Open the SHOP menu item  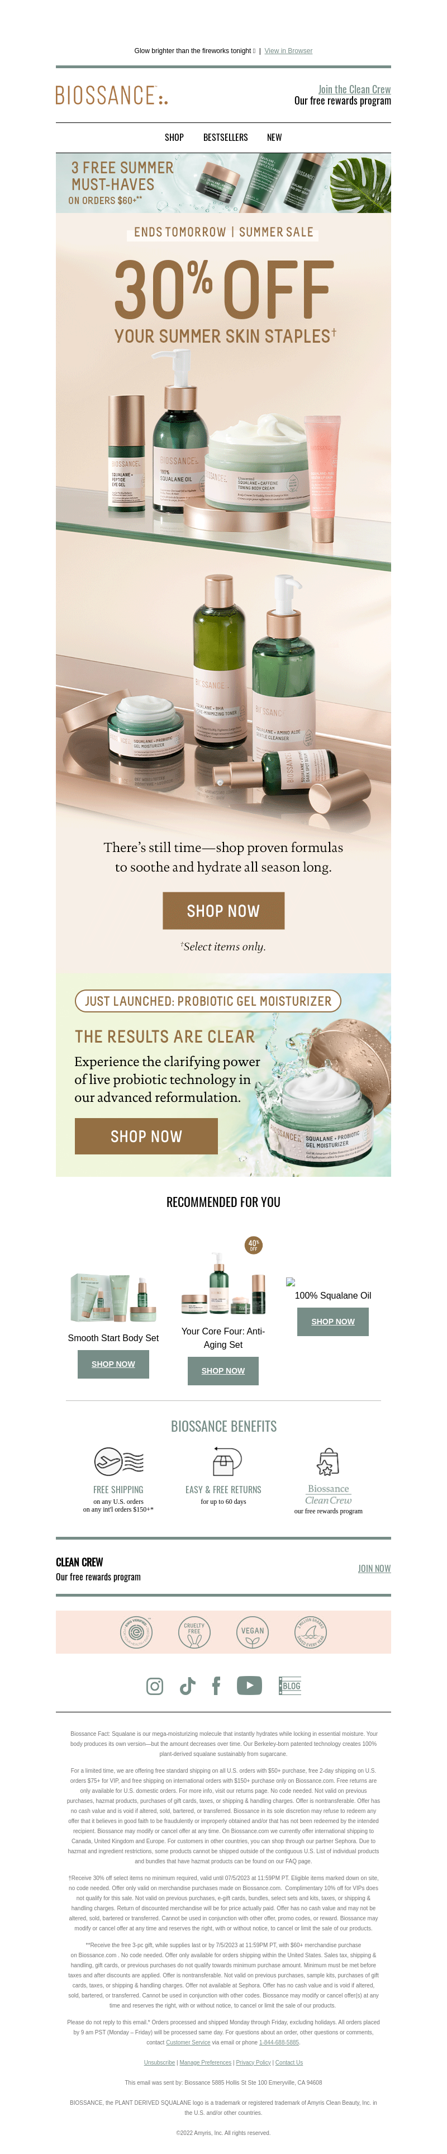pos(174,137)
